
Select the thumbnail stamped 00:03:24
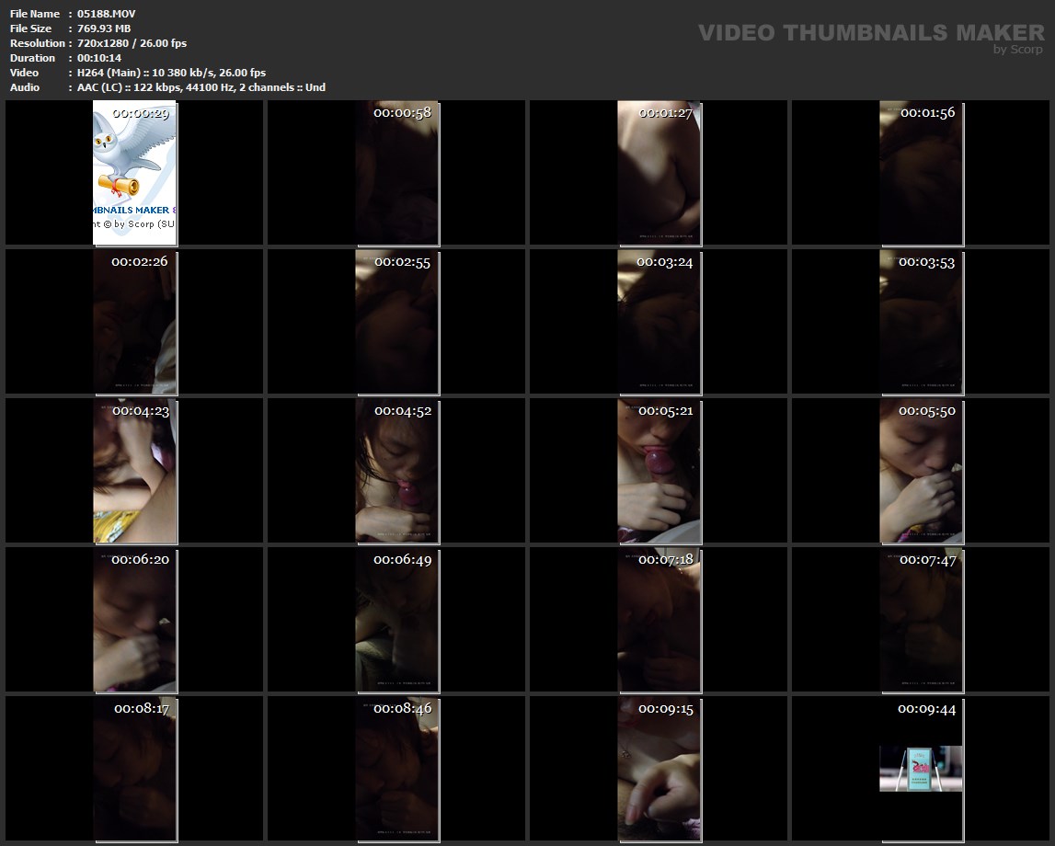click(659, 322)
